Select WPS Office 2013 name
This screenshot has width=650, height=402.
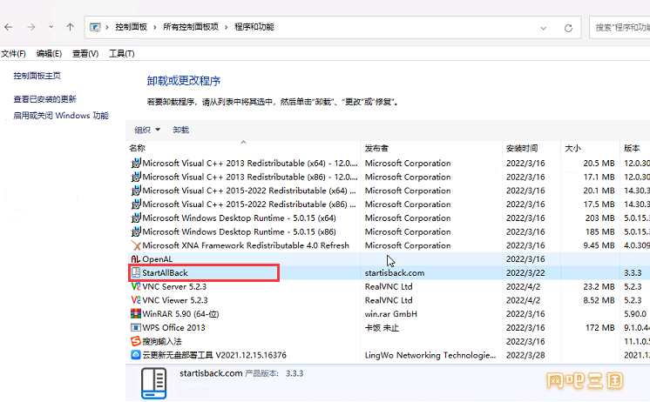pyautogui.click(x=173, y=327)
